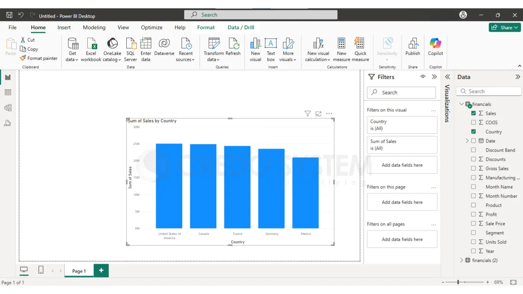523x294 pixels.
Task: Create a New visual calculation
Action: point(318,49)
